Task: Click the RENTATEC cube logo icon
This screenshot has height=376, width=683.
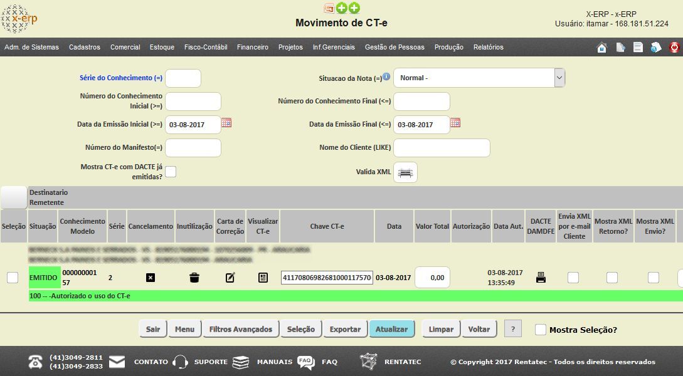Action: [369, 362]
